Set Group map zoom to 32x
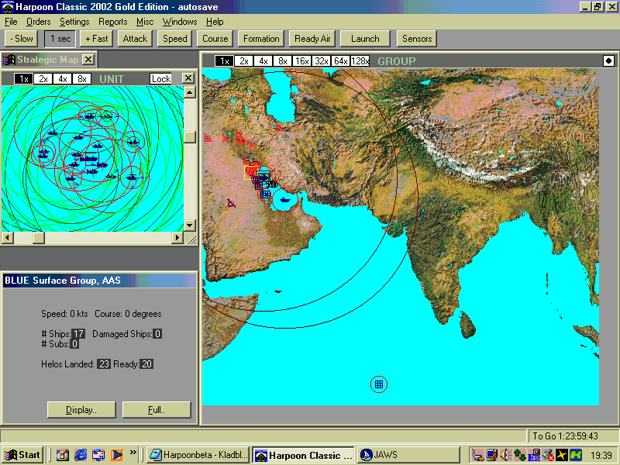 pyautogui.click(x=321, y=61)
